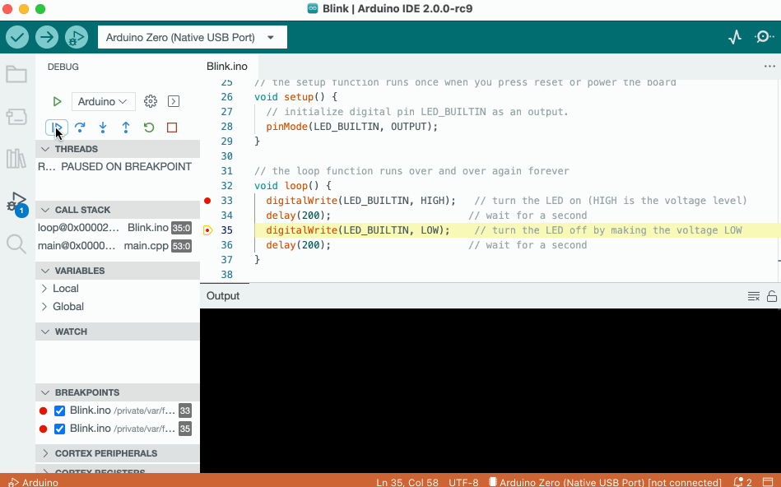
Task: Open the Arduino Zero board selector dropdown
Action: pos(191,36)
